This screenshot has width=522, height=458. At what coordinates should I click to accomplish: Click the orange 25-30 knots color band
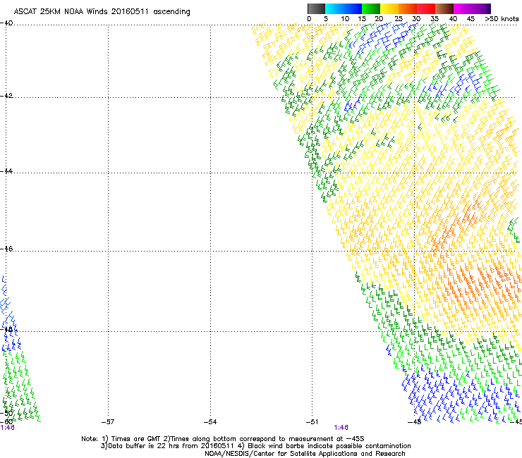408,8
